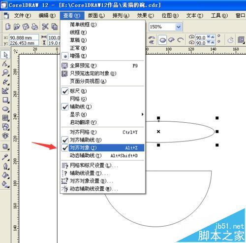This screenshot has width=246, height=243.
Task: Toggle 对齐辅助线 snap to guidelines
Action: pyautogui.click(x=103, y=140)
